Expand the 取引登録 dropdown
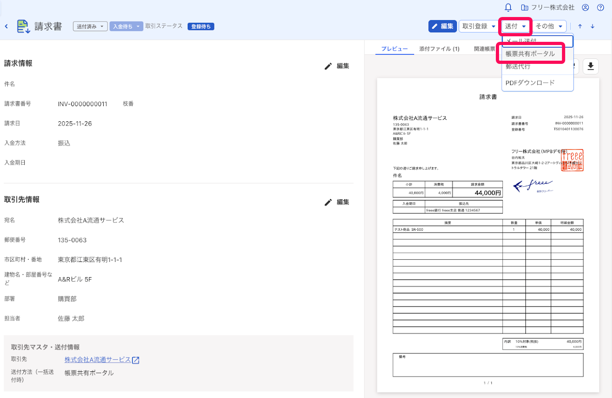612x398 pixels. point(478,26)
